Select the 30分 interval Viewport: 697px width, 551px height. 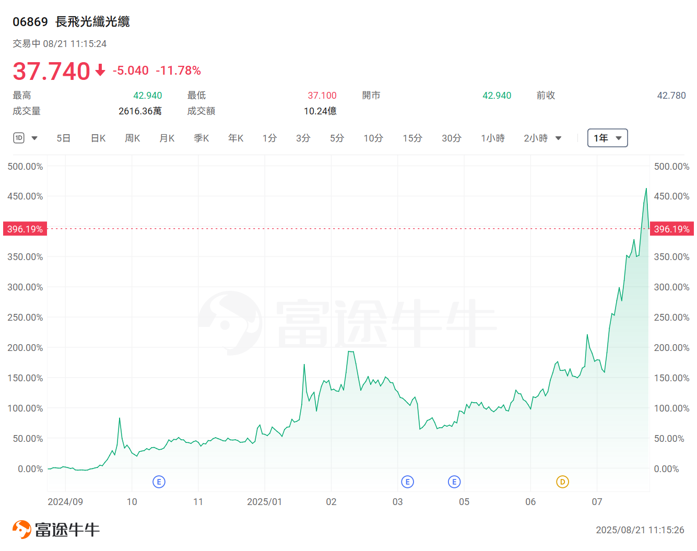tap(451, 138)
